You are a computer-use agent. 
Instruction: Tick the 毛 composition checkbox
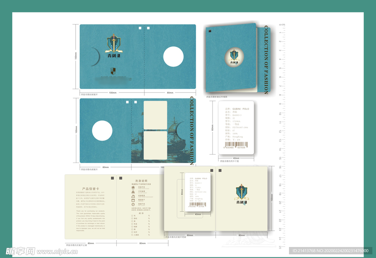tap(132, 215)
